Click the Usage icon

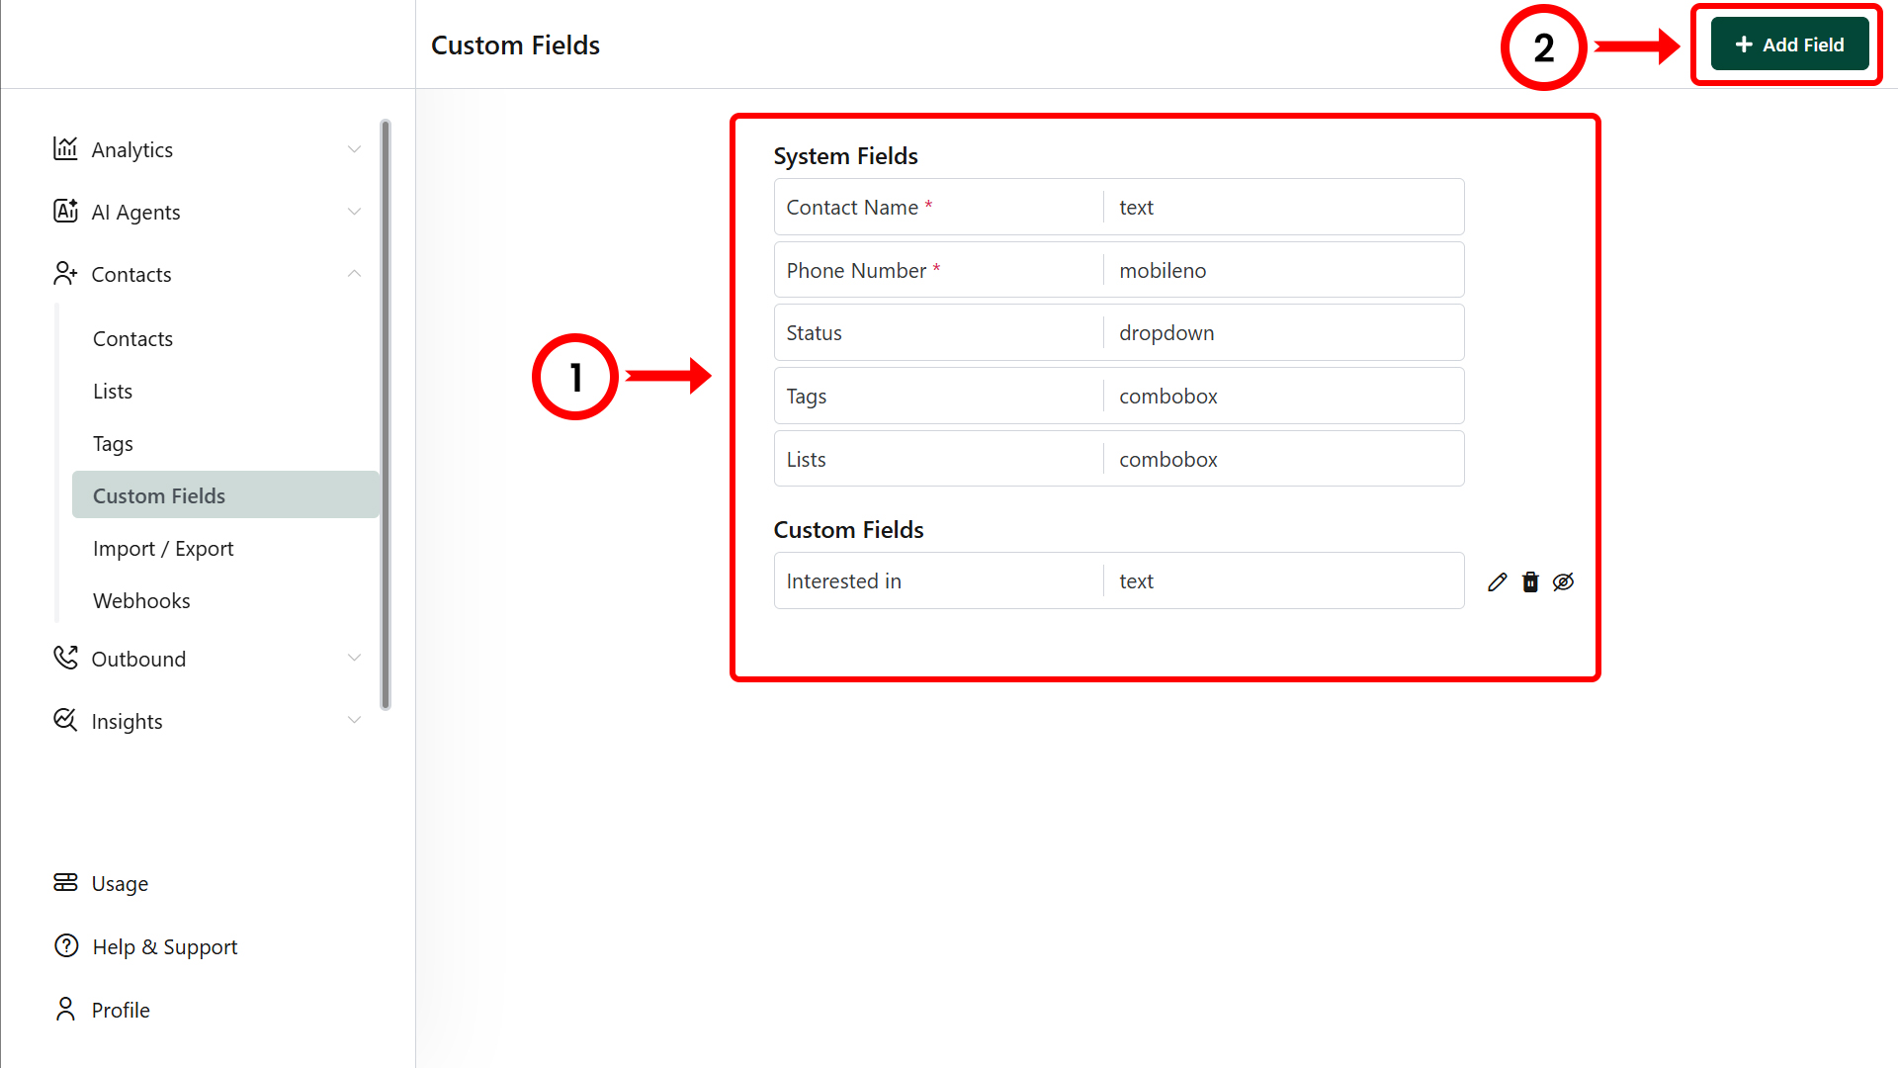[65, 882]
